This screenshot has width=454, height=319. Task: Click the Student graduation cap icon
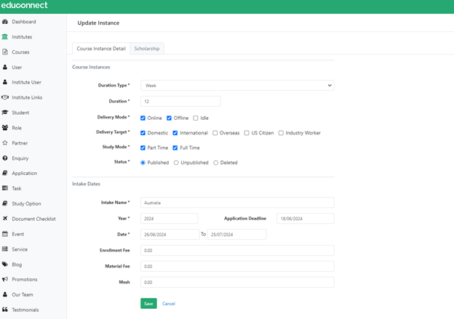pos(6,113)
